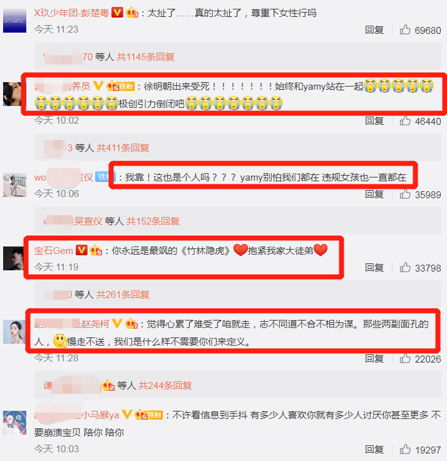Show all 共152条回复 replies

click(x=153, y=221)
